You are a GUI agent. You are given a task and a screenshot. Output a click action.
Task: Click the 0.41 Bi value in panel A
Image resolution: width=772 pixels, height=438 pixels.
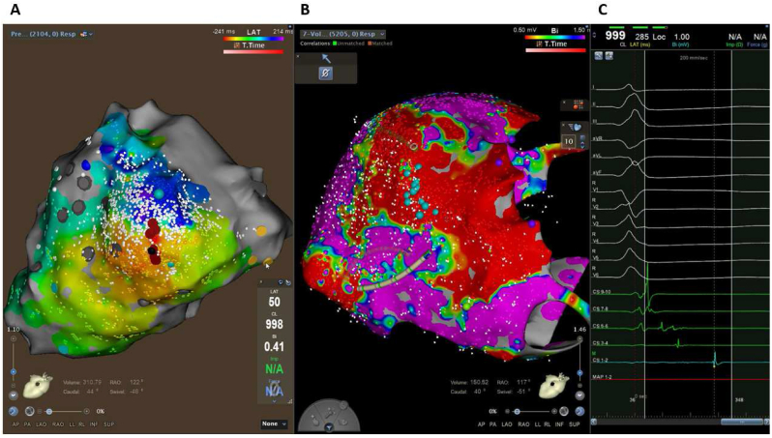[x=274, y=347]
